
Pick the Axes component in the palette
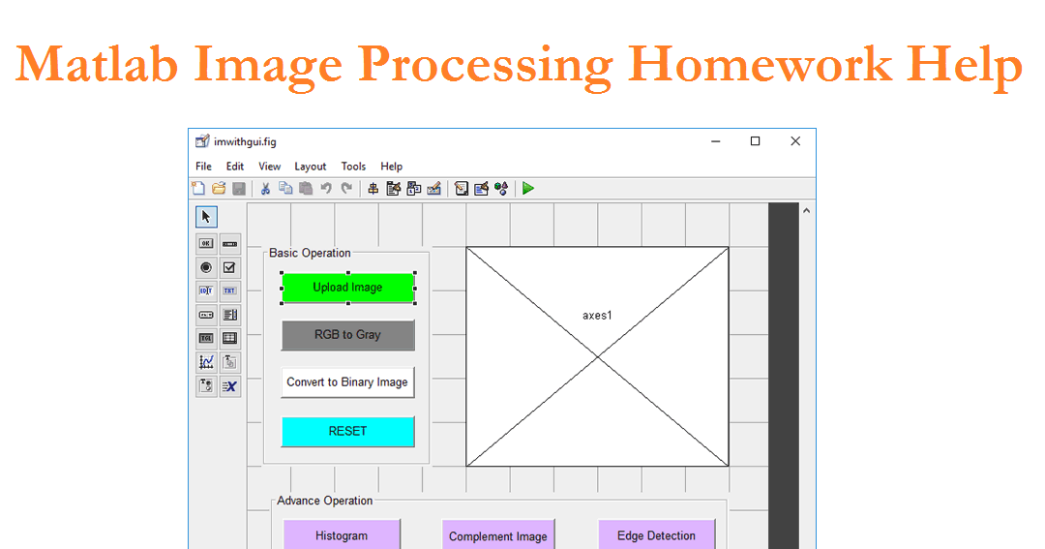click(x=206, y=362)
